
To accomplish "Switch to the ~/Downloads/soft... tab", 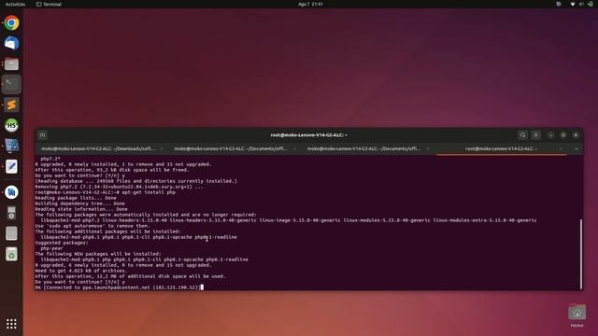I will (x=98, y=148).
